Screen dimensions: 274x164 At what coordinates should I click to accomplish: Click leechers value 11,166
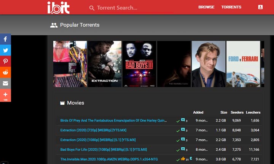[x=254, y=150]
